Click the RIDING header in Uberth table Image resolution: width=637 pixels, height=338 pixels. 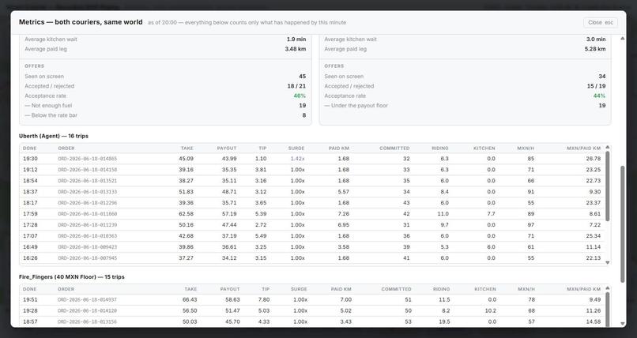[x=440, y=148]
